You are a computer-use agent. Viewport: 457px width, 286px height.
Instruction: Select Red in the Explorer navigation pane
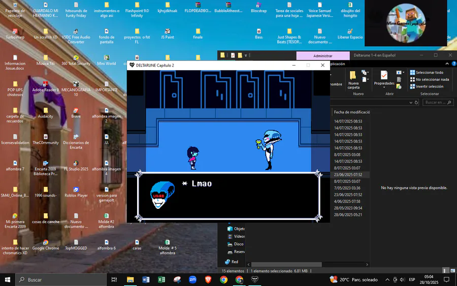pyautogui.click(x=232, y=262)
